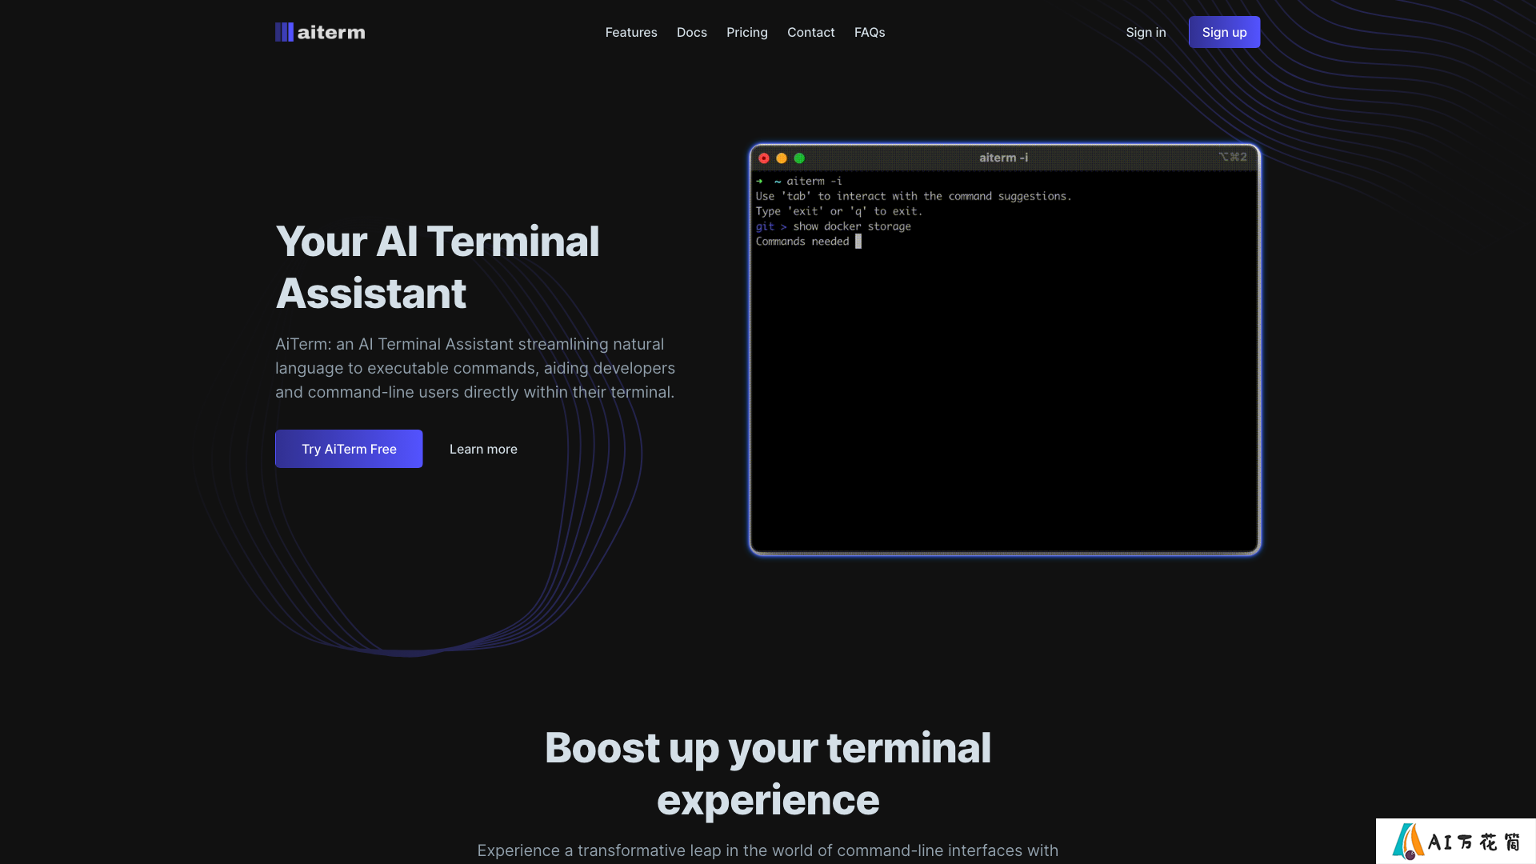Click the Sign in link
1536x864 pixels.
[1146, 32]
